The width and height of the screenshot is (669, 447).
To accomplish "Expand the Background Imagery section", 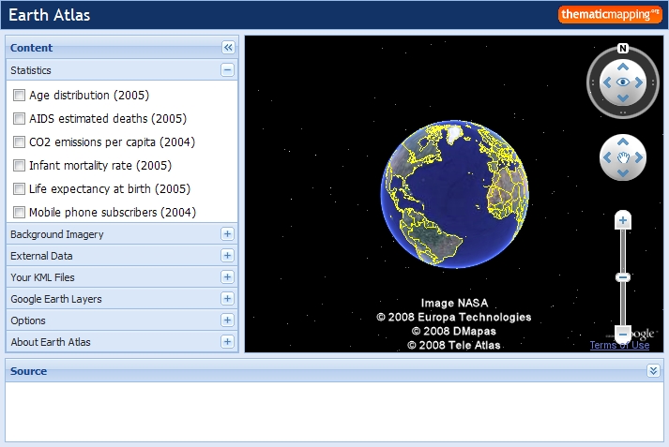I will point(227,234).
